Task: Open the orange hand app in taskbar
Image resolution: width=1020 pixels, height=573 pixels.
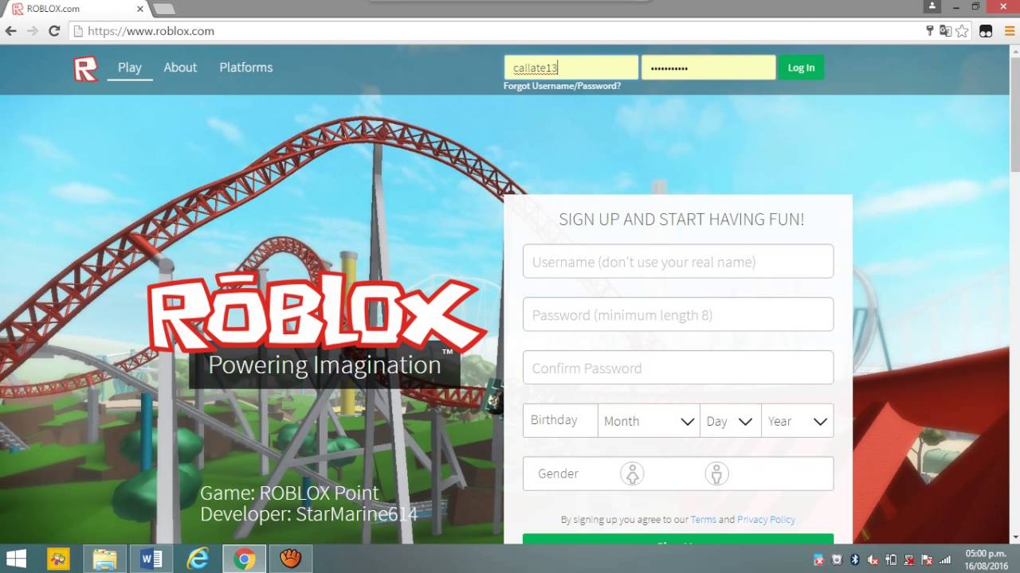Action: coord(290,559)
